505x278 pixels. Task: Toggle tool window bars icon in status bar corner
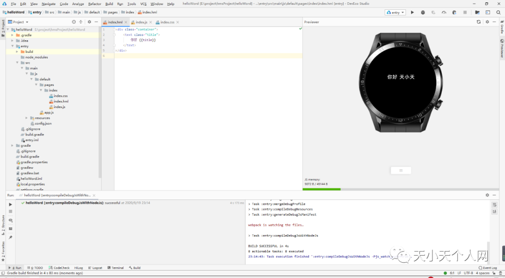(x=3, y=273)
